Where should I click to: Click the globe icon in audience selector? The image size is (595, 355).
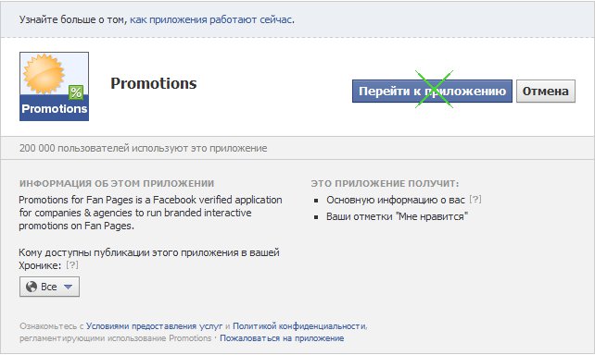(x=32, y=287)
